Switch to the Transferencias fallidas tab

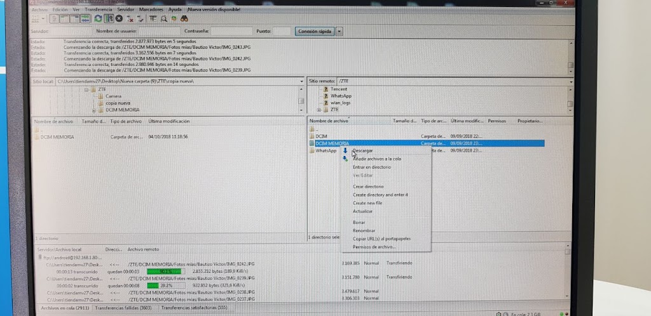tap(124, 307)
